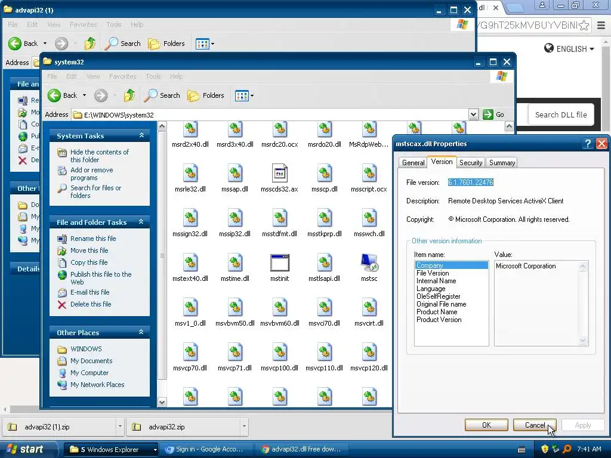Click Add or remove programs link

(92, 174)
